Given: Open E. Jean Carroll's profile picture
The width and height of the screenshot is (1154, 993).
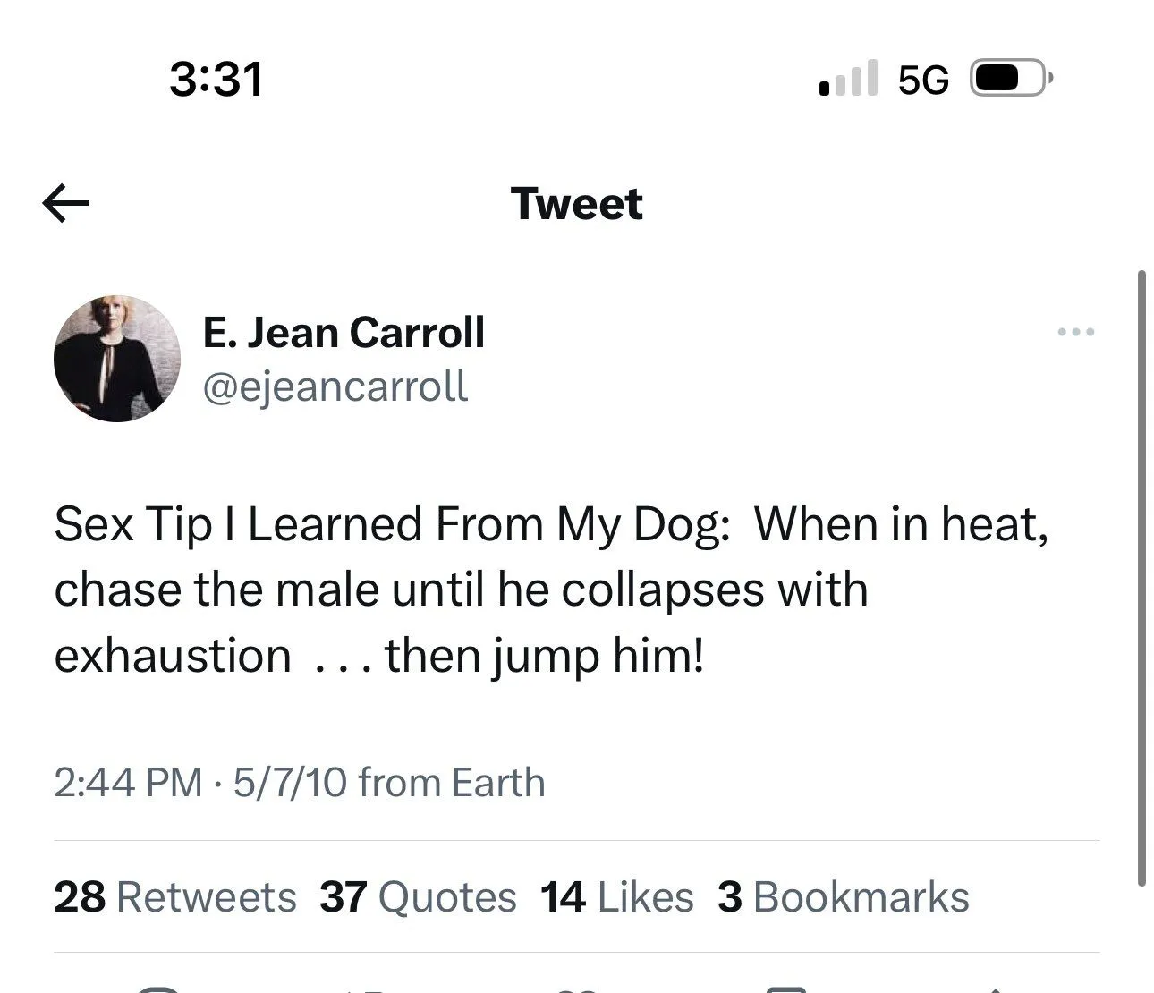Looking at the screenshot, I should click(117, 359).
